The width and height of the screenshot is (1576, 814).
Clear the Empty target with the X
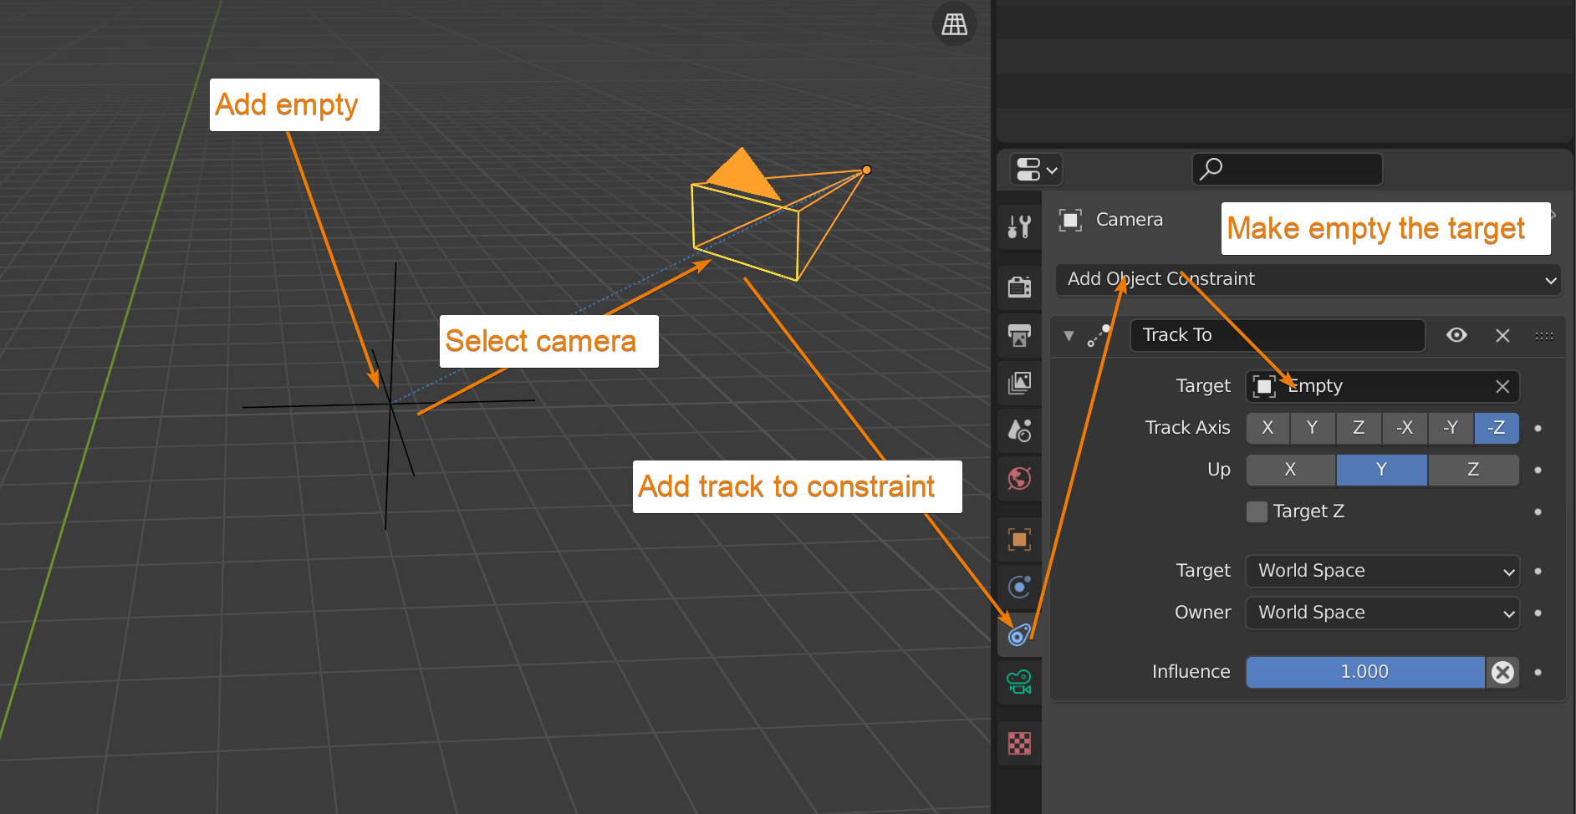[x=1502, y=386]
